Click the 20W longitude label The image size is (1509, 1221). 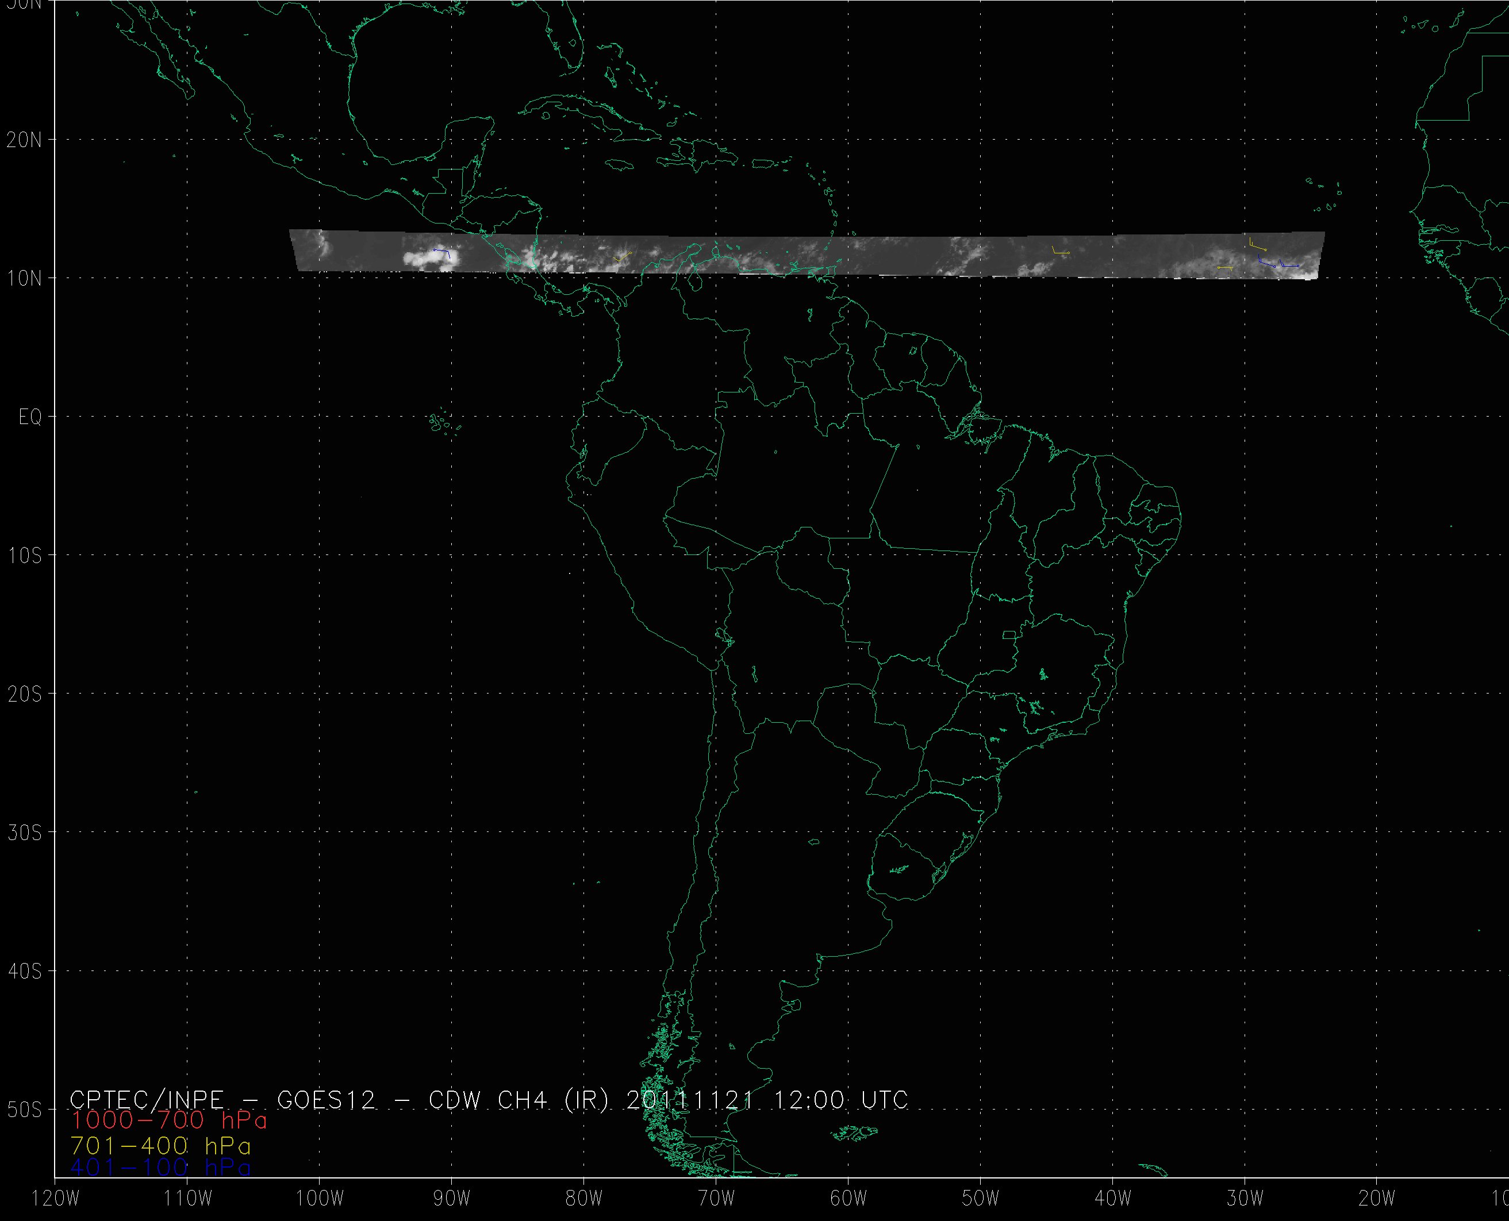click(x=1377, y=1199)
